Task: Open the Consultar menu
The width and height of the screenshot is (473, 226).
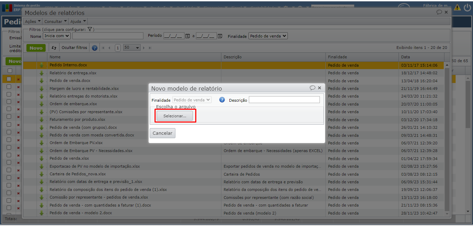Action: click(x=55, y=22)
